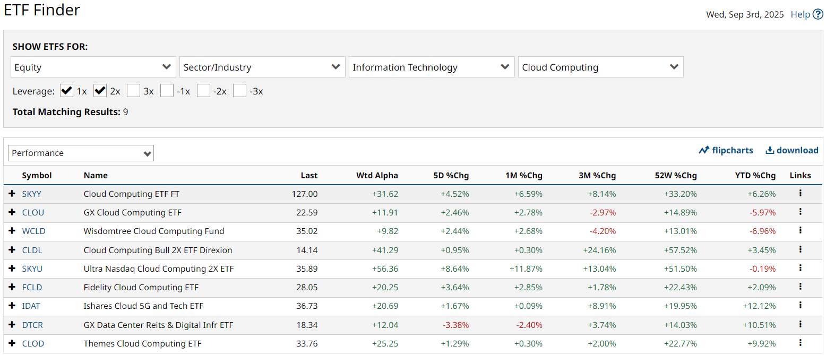This screenshot has height=355, width=826.
Task: Open links menu for CLOU row
Action: tap(800, 212)
